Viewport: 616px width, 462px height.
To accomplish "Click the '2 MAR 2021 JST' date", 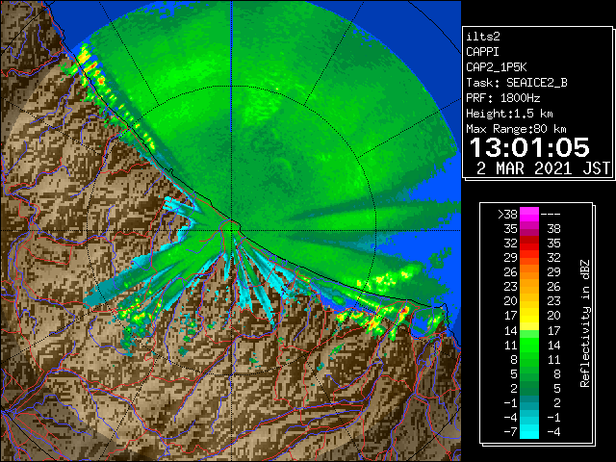I will tap(543, 168).
